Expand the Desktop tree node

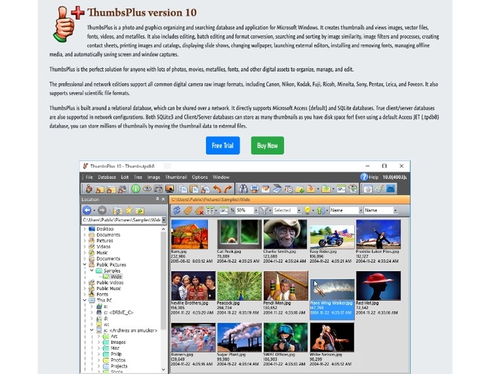coord(85,229)
